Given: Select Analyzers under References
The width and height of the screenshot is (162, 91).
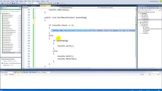Looking at the screenshot, I should coord(147,27).
